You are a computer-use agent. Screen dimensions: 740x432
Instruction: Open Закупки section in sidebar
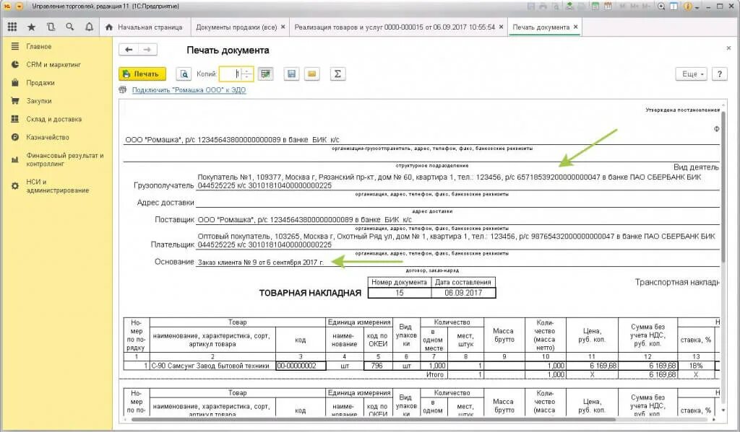pyautogui.click(x=56, y=101)
